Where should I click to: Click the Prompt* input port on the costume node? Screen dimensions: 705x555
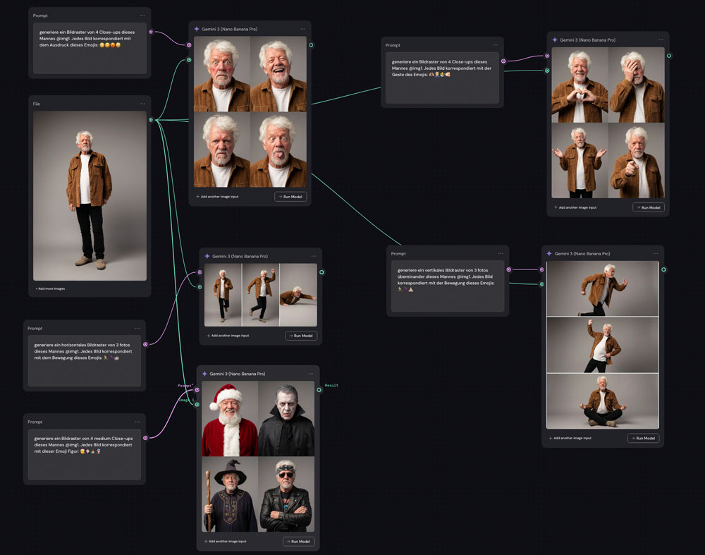[x=197, y=390]
